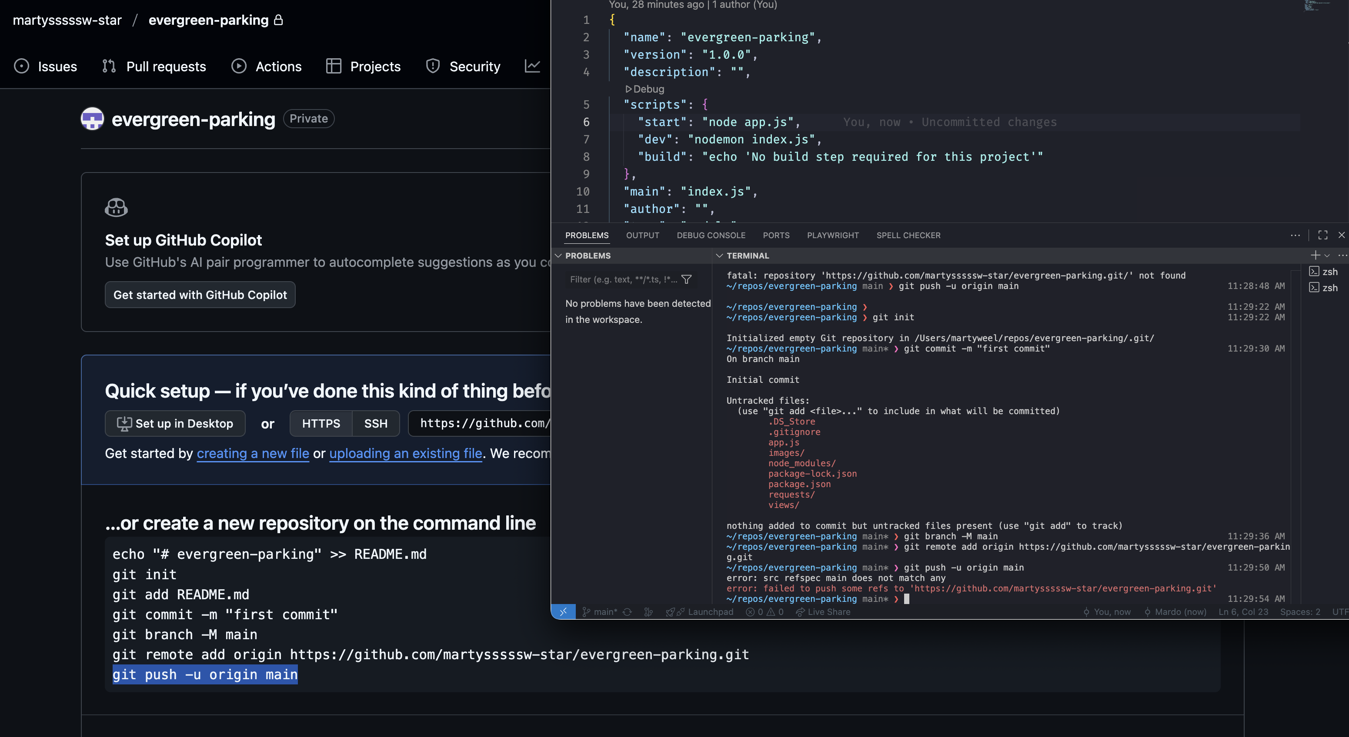1349x737 pixels.
Task: Click the evergreen-parking repo breadcrumb link
Action: (x=208, y=20)
